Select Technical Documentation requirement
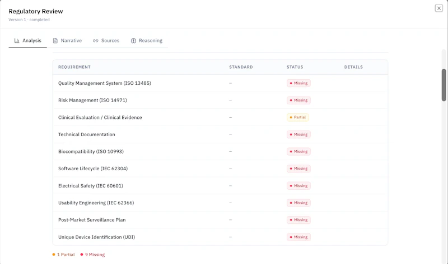Viewport: 448px width, 264px height. [x=87, y=135]
